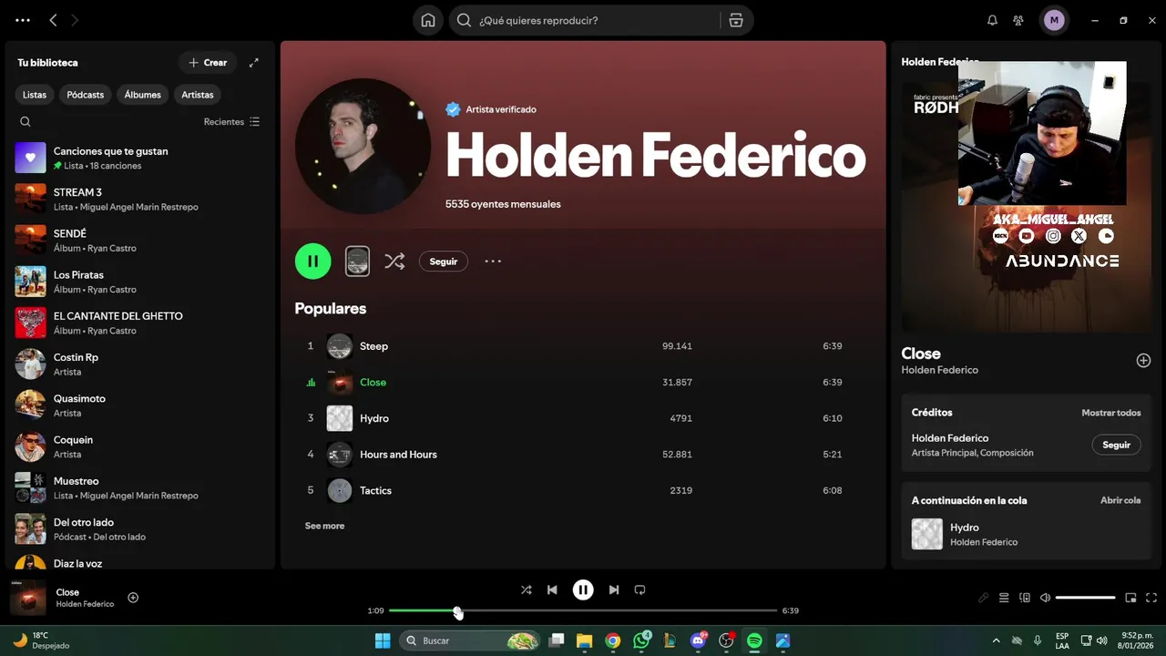This screenshot has height=656, width=1166.
Task: Open EL CANTANTE DEL GHETTO album
Action: point(141,323)
